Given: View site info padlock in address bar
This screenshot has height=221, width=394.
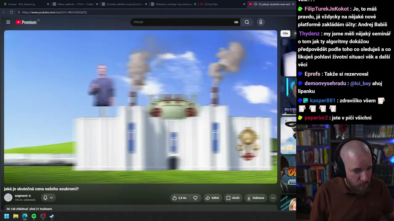Looking at the screenshot, I should (x=19, y=12).
